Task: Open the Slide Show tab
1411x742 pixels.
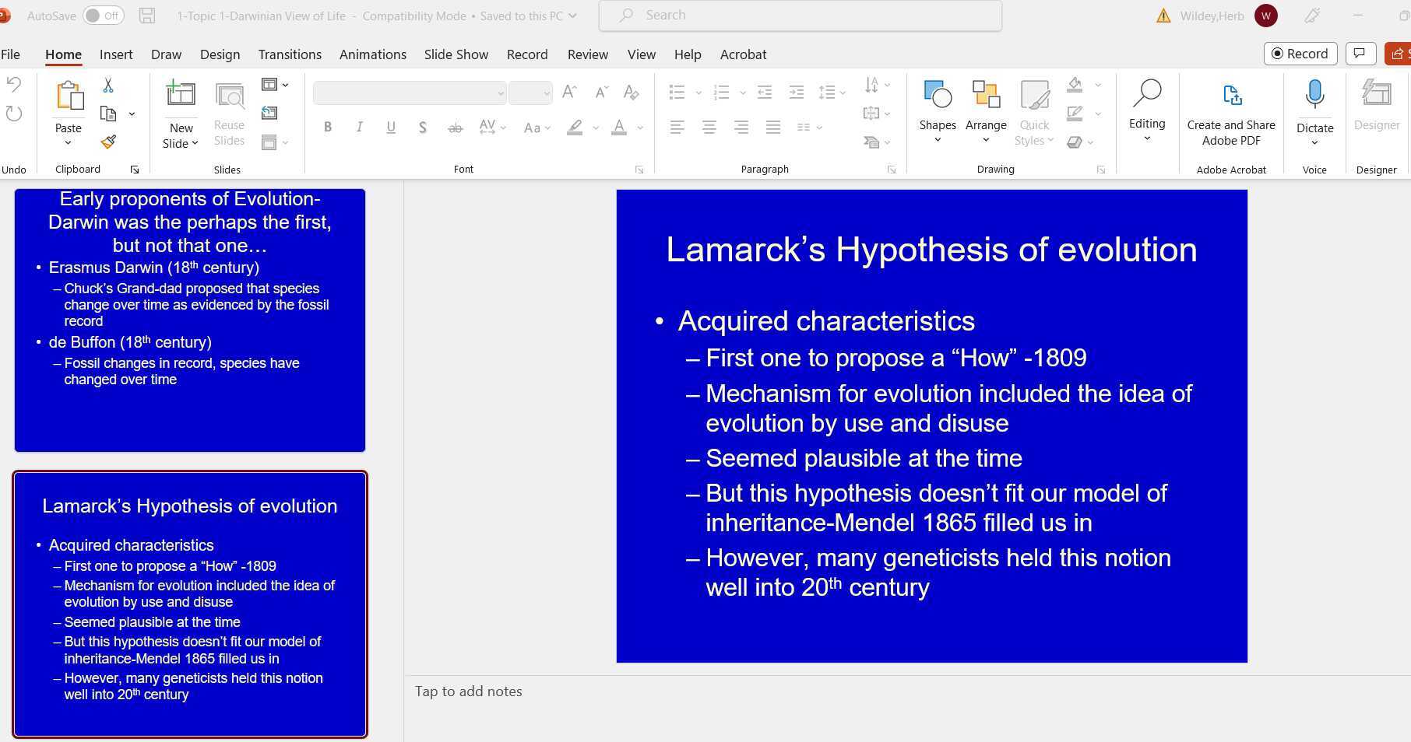Action: [x=456, y=54]
